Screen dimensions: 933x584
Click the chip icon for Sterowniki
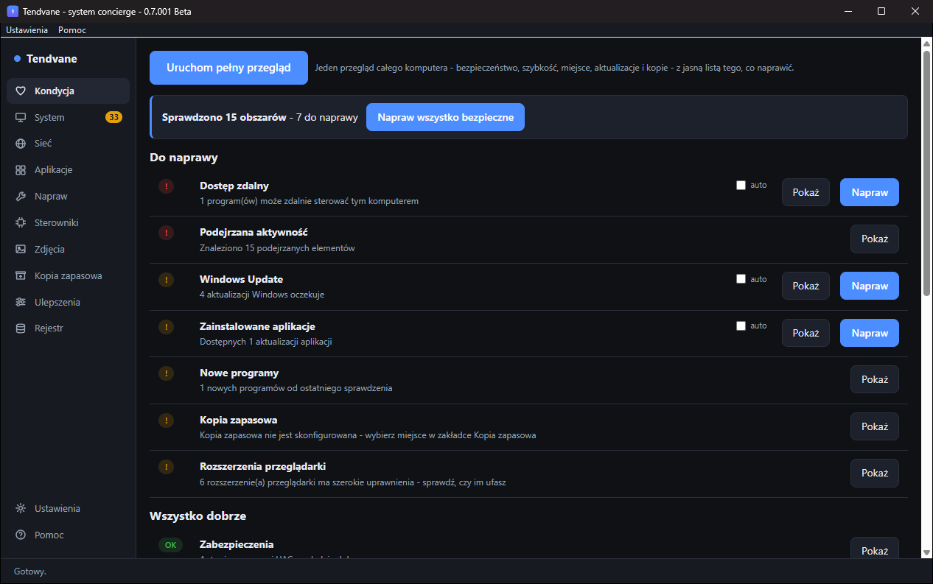[21, 222]
